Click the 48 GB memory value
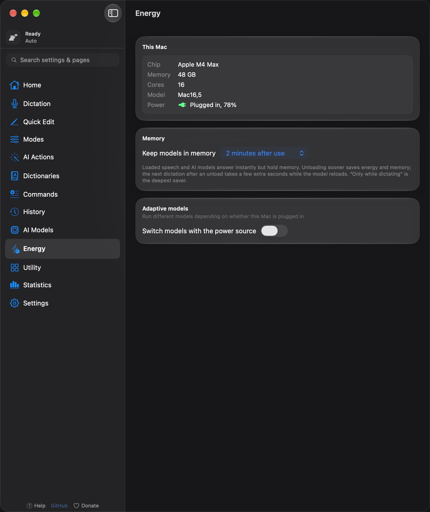430x512 pixels. point(187,75)
